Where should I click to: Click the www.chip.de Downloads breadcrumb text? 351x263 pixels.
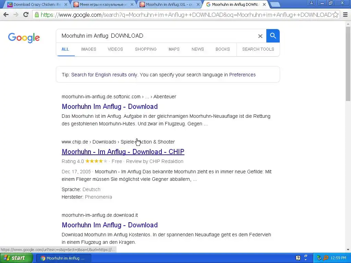click(118, 142)
